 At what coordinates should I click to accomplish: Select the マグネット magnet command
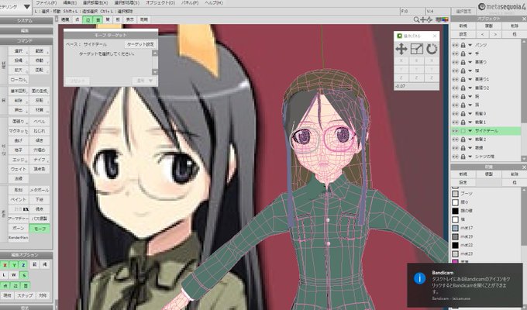point(19,131)
